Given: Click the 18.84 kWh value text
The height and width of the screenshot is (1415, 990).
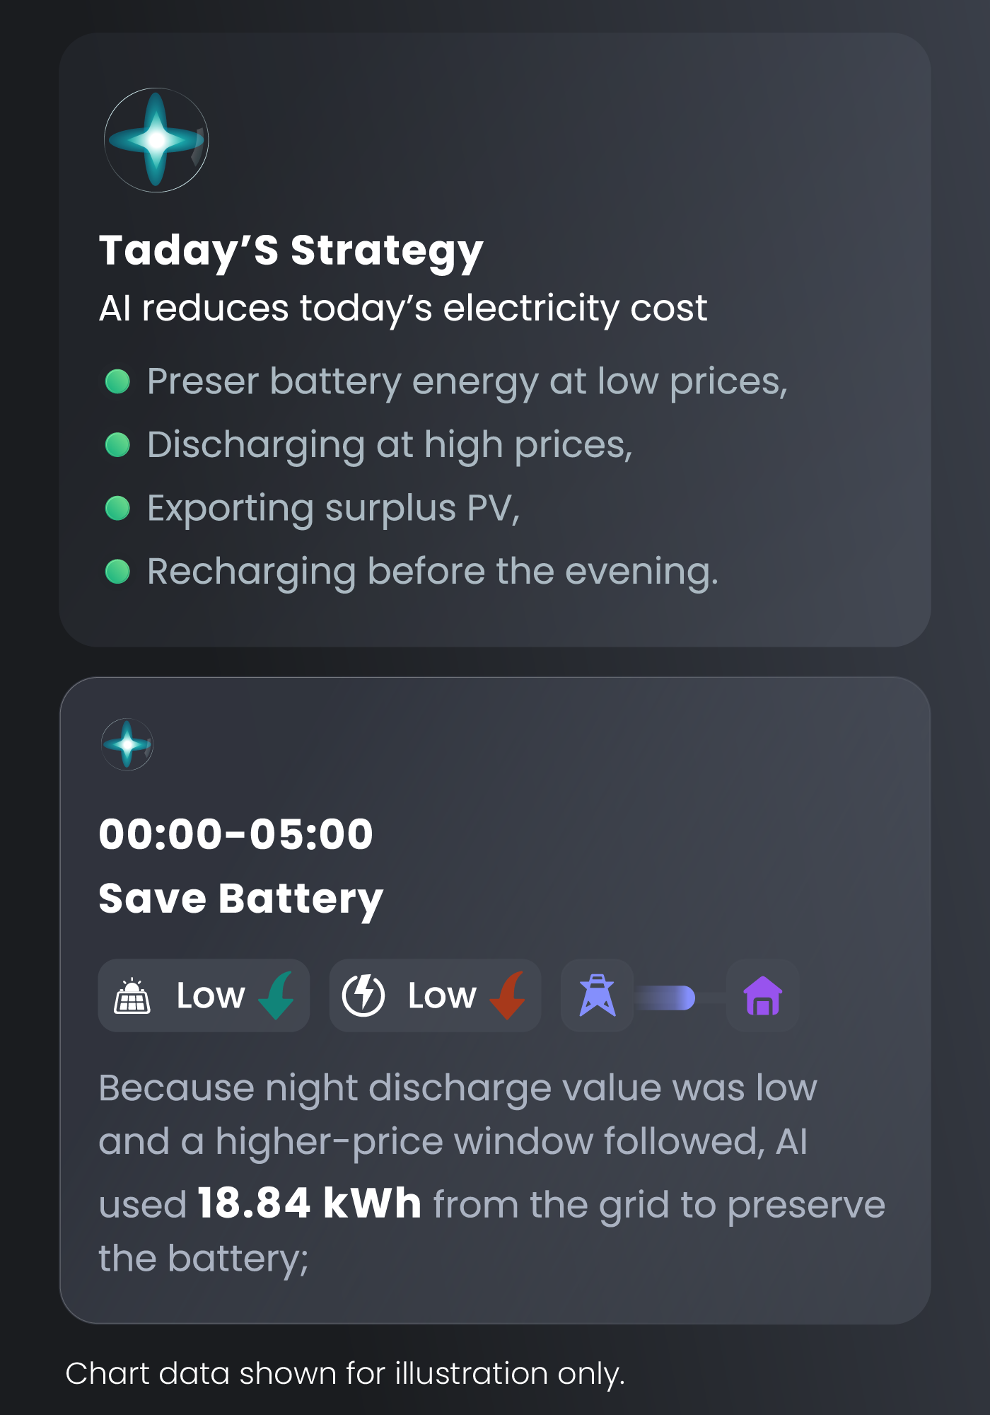Looking at the screenshot, I should tap(310, 1203).
